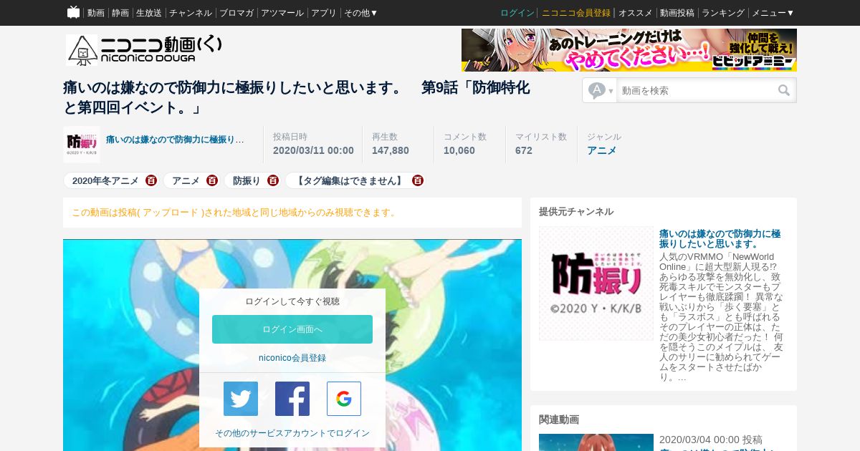Select the アニメ tag
Viewport: 860px width, 451px height.
(x=186, y=180)
